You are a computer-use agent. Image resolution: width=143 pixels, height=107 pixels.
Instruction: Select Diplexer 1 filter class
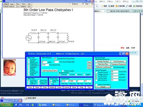pyautogui.click(x=29, y=84)
